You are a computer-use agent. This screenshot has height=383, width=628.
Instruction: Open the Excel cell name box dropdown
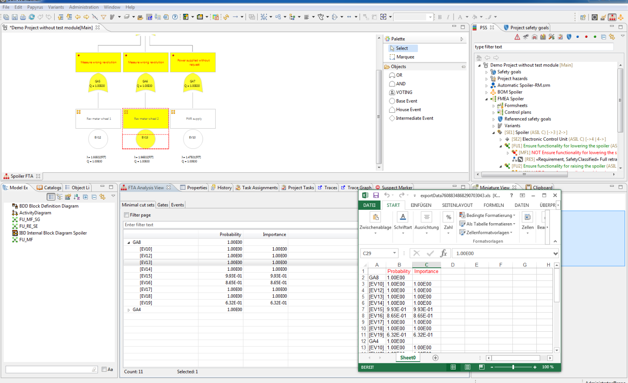coord(394,253)
